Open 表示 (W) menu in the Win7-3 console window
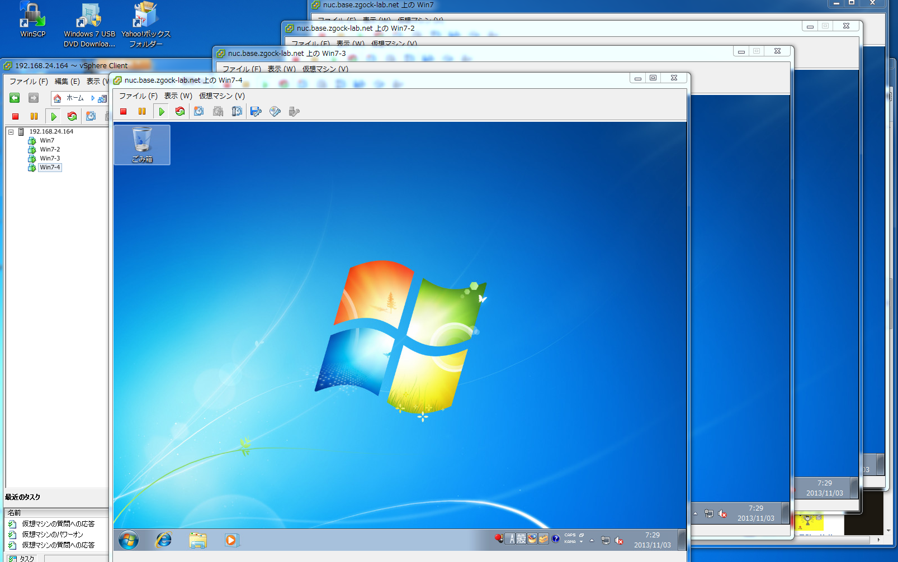Image resolution: width=898 pixels, height=562 pixels. pyautogui.click(x=281, y=69)
